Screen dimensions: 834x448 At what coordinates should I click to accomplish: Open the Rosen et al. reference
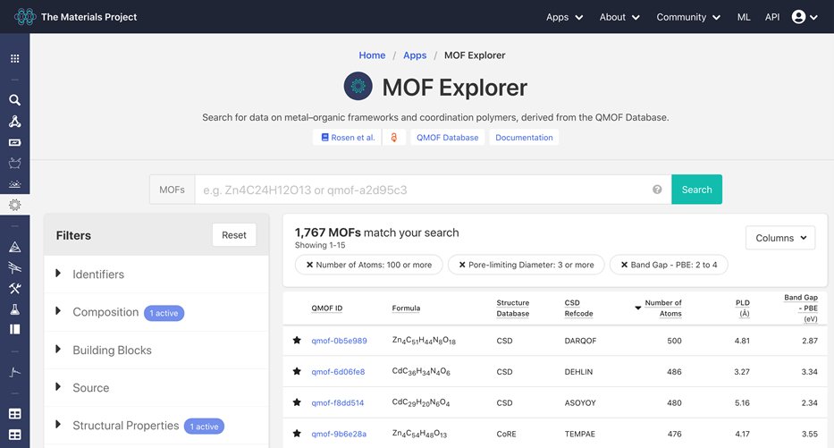(348, 138)
